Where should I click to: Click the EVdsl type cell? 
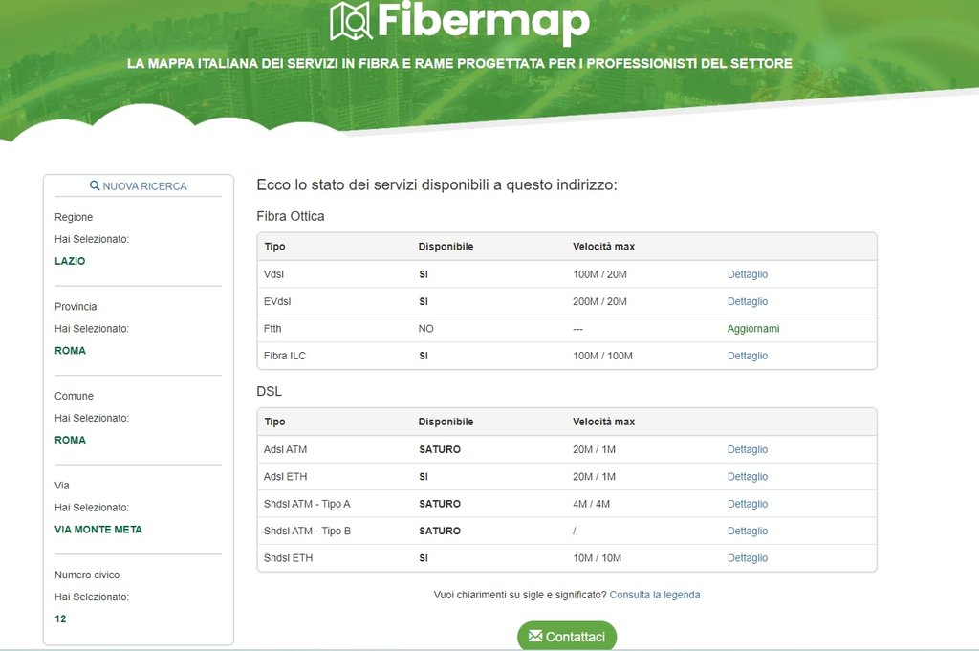pyautogui.click(x=277, y=301)
